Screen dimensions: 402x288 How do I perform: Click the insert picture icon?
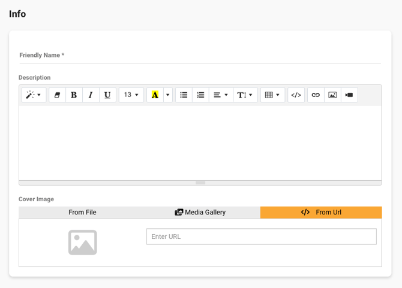pos(332,95)
